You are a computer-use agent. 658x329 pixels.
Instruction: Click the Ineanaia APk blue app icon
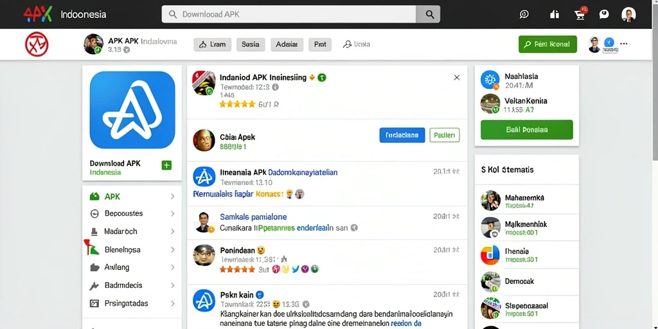click(204, 177)
